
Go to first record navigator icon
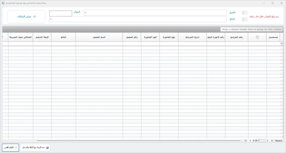[x=245, y=141]
